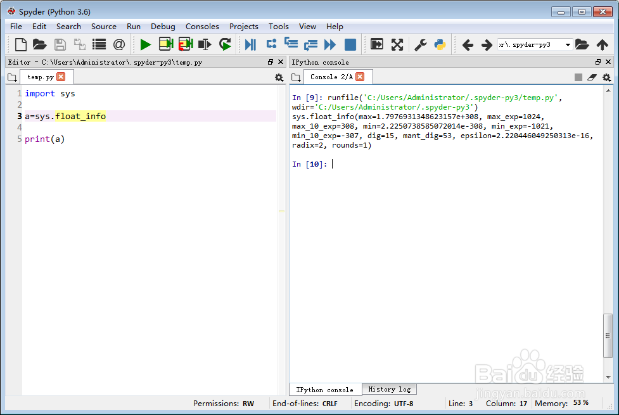Open file using folder toolbar icon

tap(39, 44)
